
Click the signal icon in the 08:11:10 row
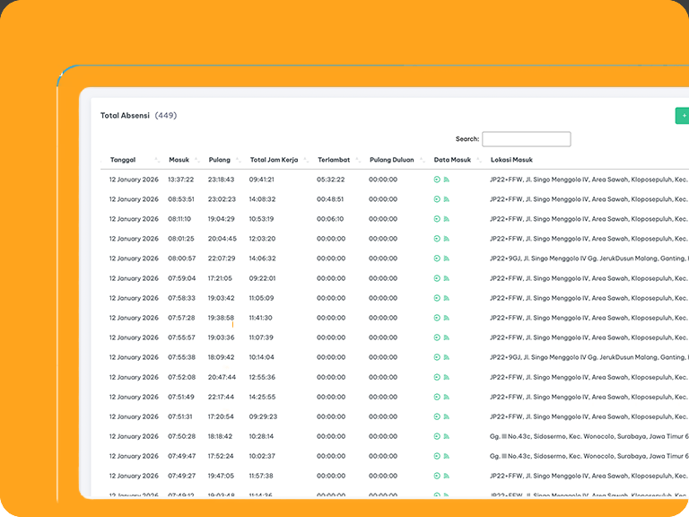click(x=446, y=219)
